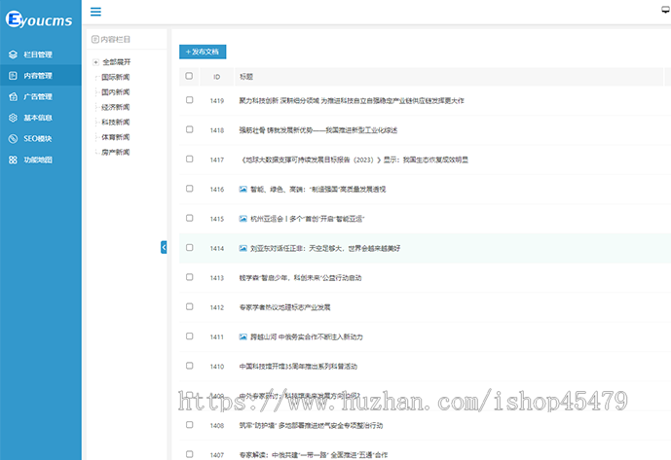Select the 国际新闻 category
The width and height of the screenshot is (671, 460).
point(116,78)
